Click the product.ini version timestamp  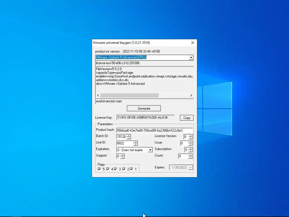141,51
